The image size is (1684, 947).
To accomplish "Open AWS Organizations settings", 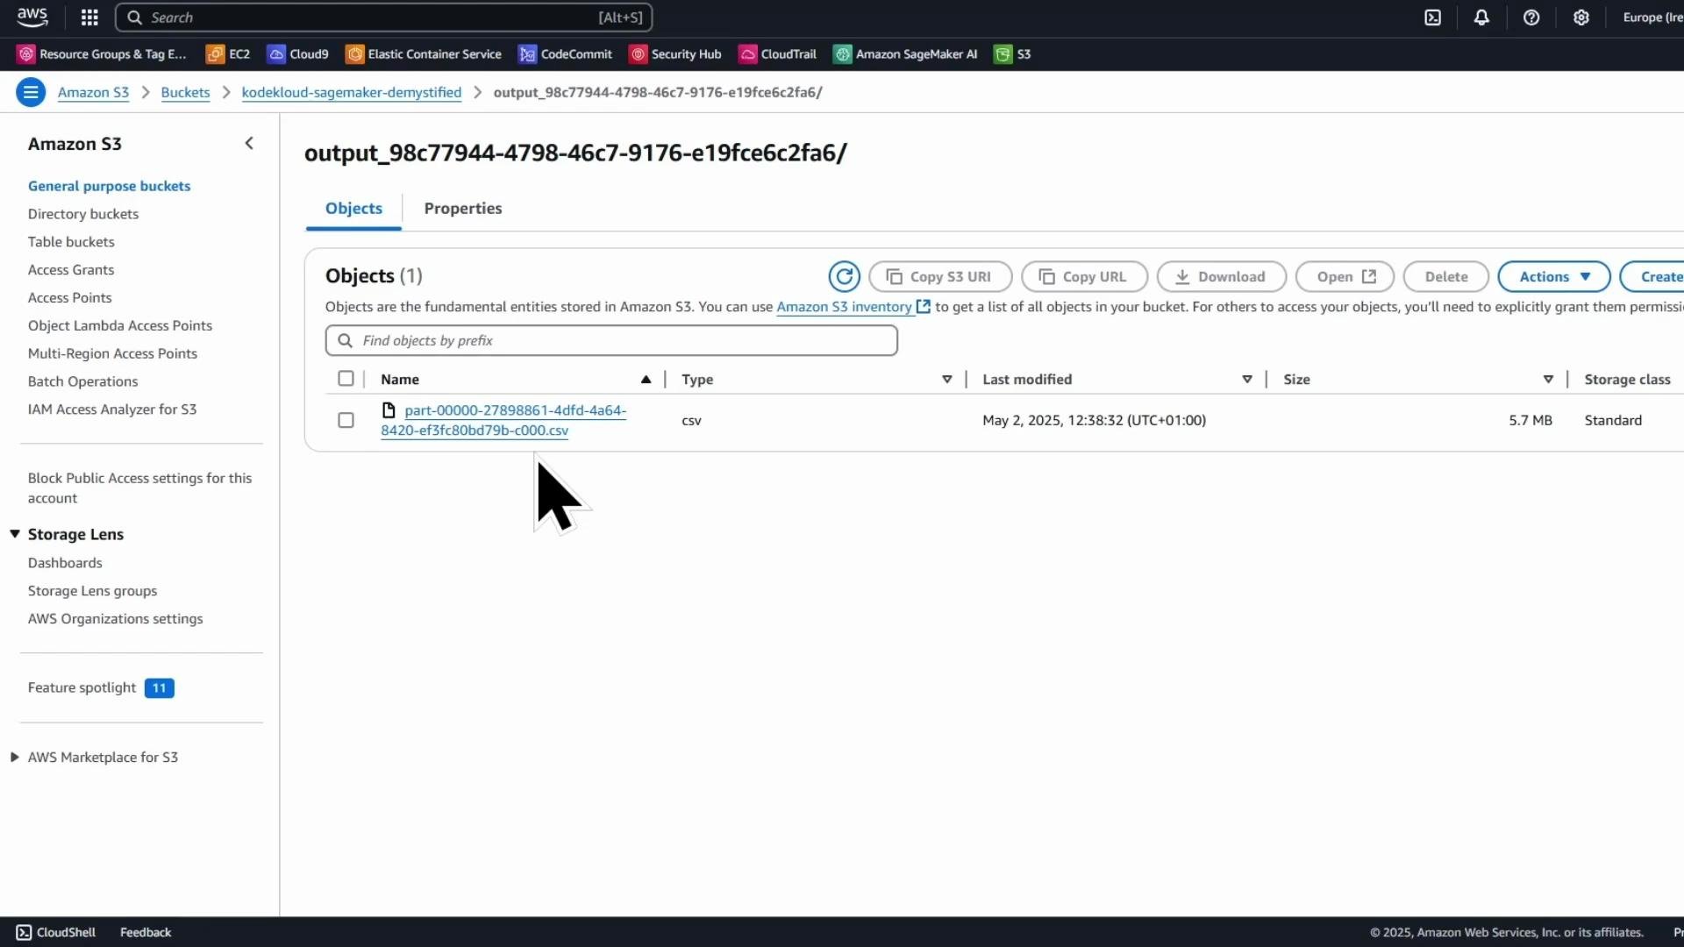I will 115,619.
